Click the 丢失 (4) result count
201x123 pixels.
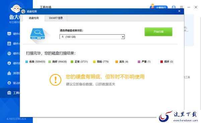(124, 62)
